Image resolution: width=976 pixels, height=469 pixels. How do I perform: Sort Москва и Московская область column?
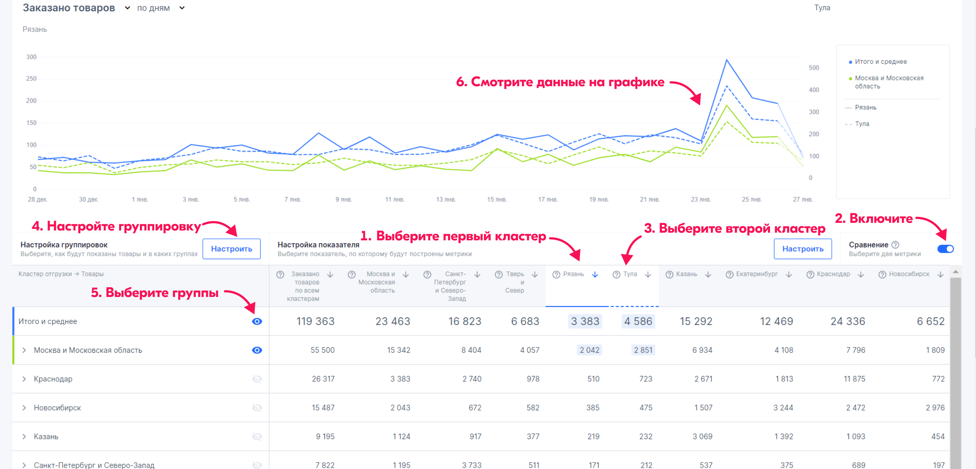click(x=405, y=275)
